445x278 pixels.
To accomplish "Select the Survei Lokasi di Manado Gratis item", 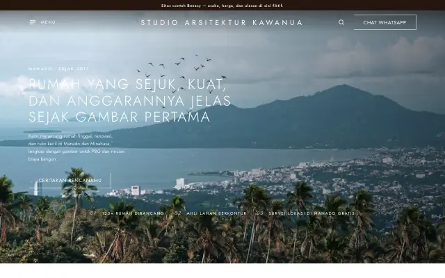I will pos(311,213).
